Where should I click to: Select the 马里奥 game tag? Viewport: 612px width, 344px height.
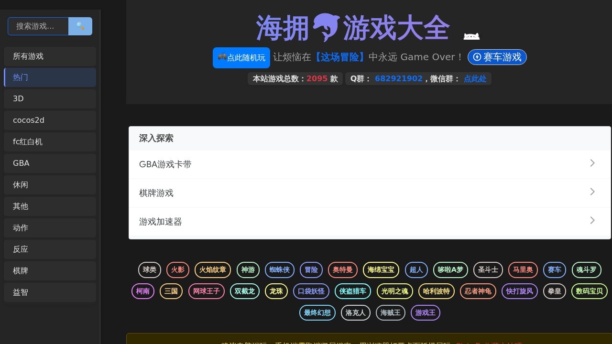point(523,270)
